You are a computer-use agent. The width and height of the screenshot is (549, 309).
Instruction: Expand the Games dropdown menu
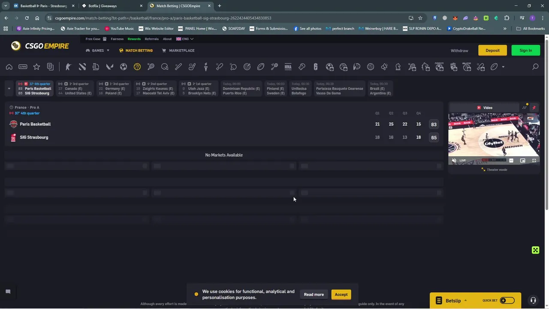[x=97, y=51]
